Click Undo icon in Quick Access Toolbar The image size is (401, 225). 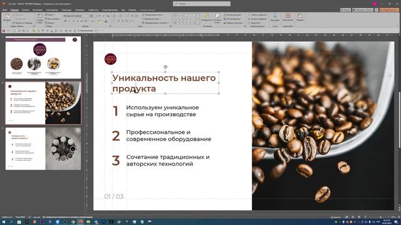[x=8, y=31]
